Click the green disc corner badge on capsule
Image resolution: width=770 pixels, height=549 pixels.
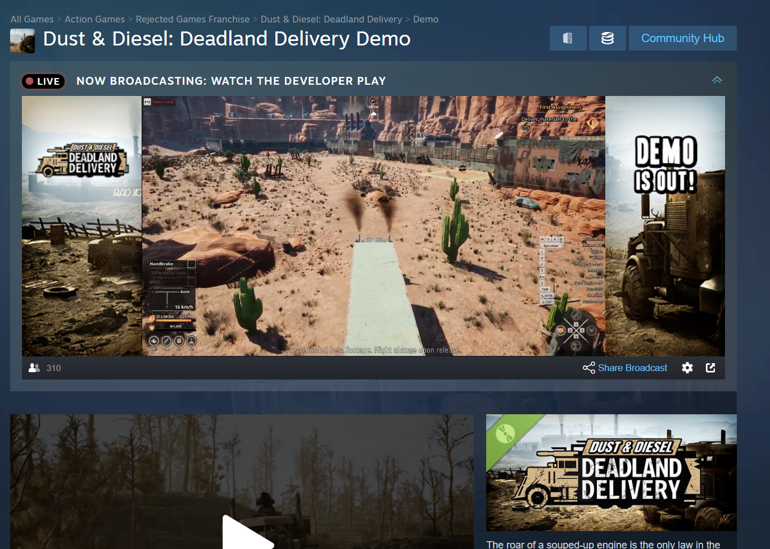tap(505, 433)
